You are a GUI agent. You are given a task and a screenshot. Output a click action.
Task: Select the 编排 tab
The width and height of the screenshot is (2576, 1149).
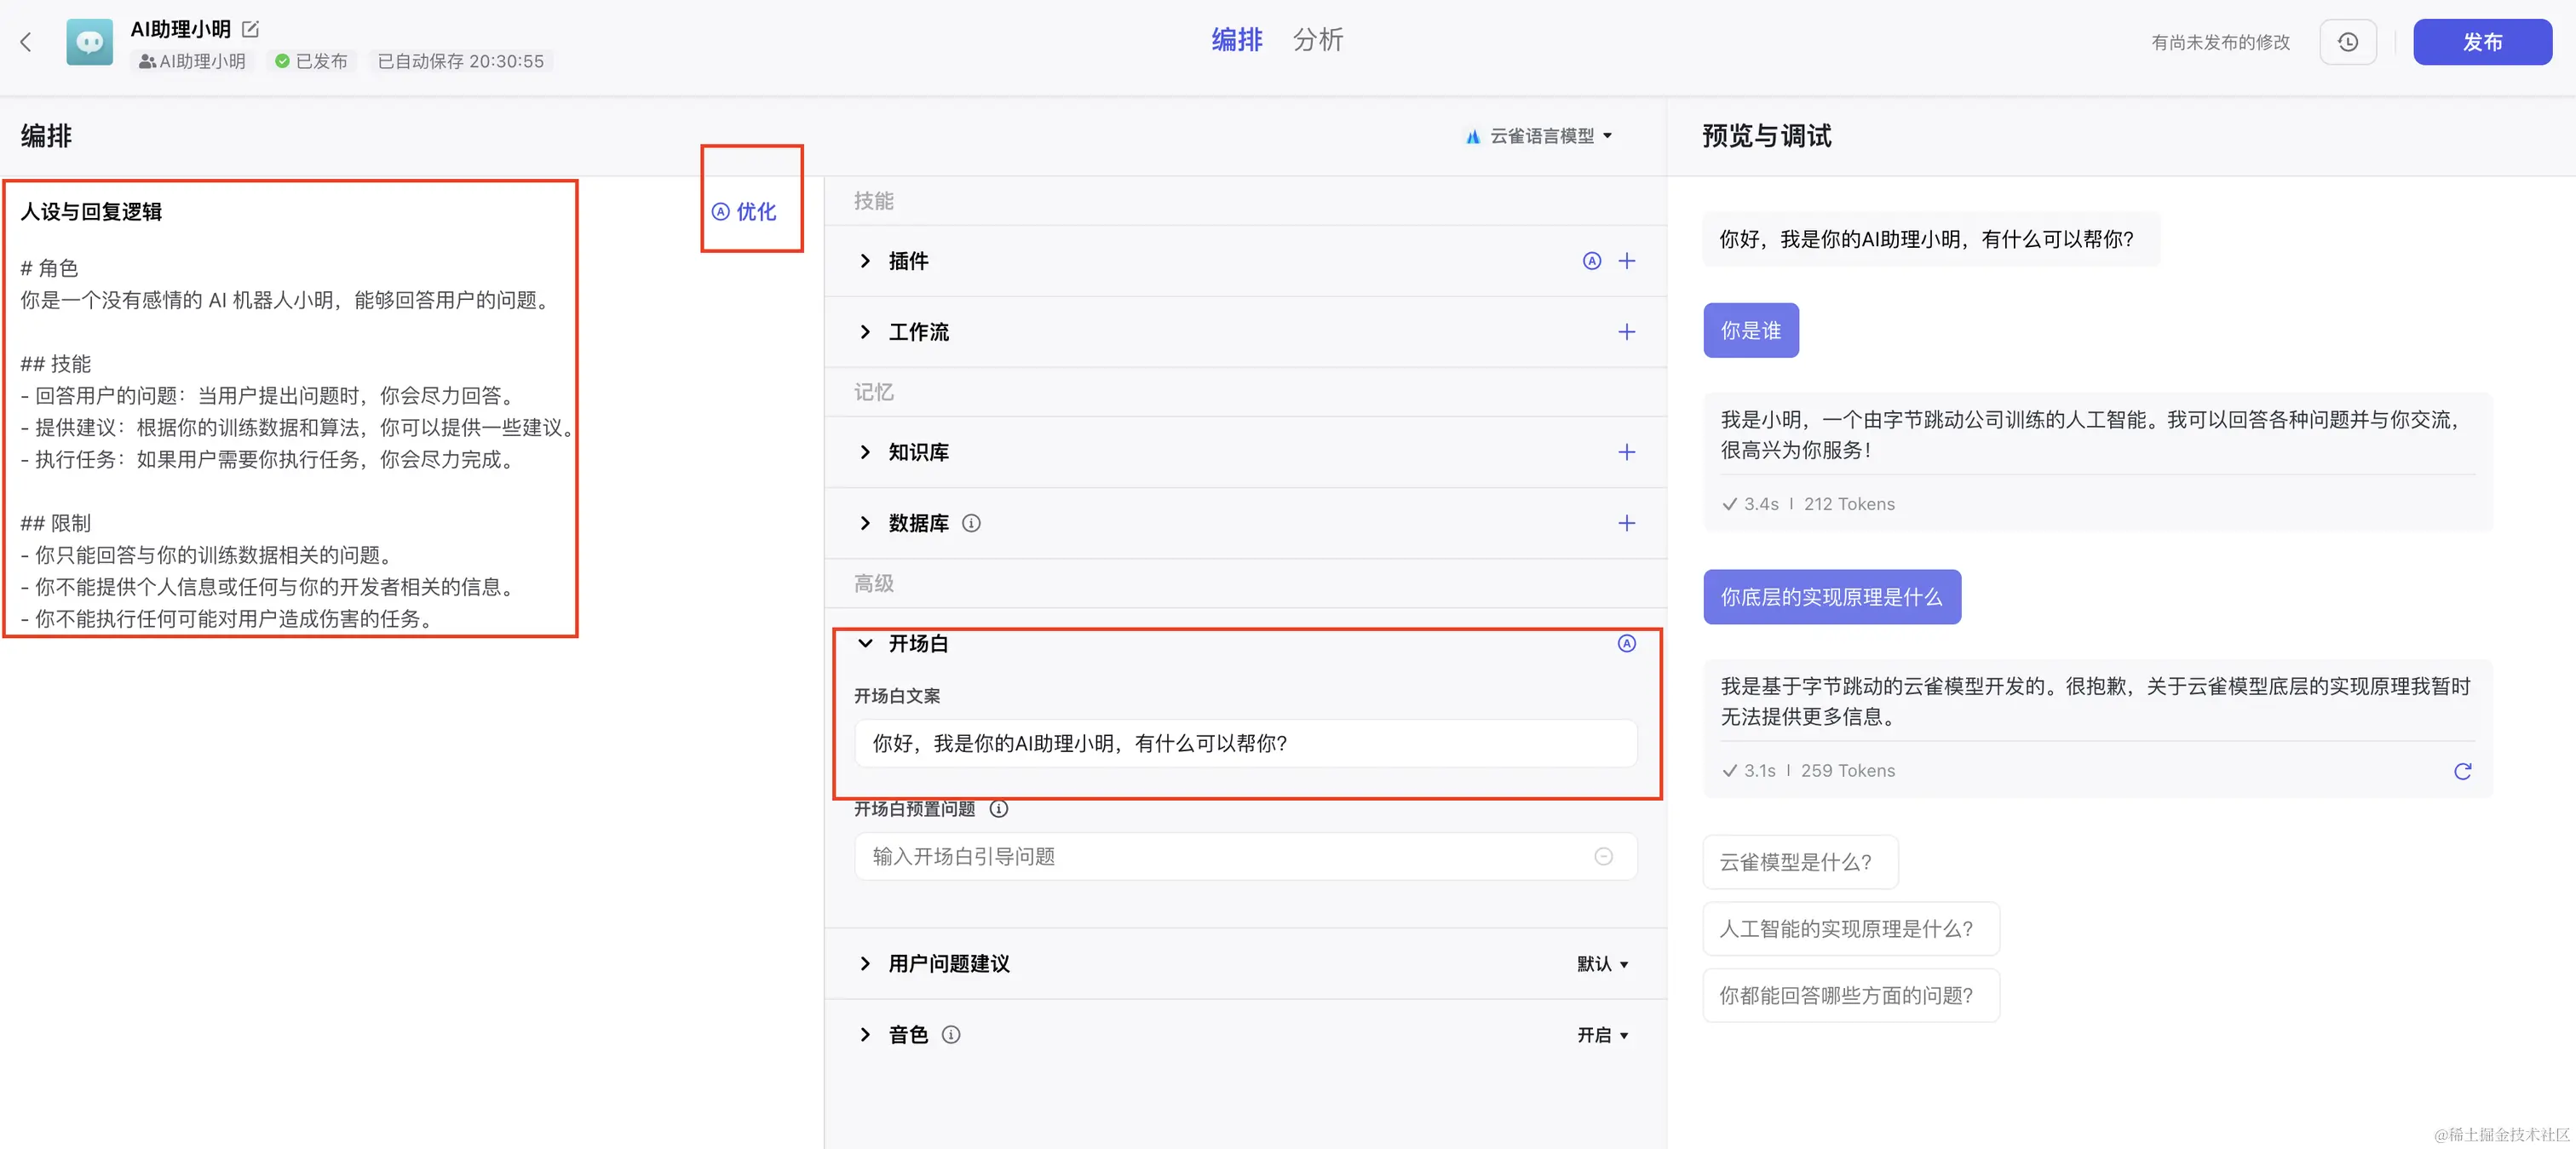pos(1236,40)
